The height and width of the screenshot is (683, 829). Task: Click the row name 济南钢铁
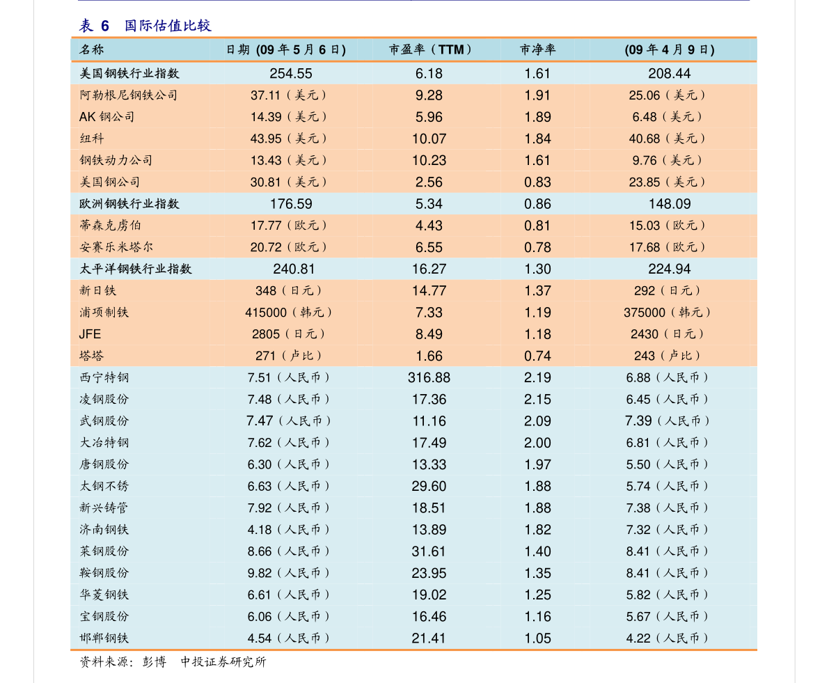pos(104,529)
